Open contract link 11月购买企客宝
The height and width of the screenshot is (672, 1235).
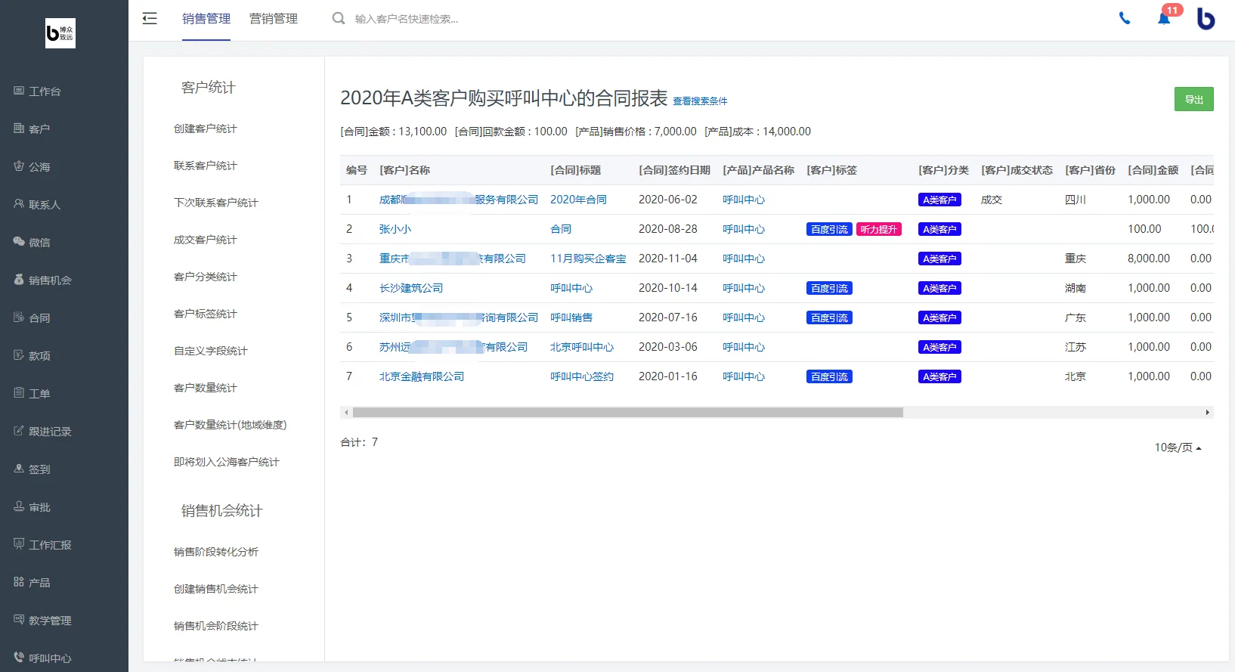coord(588,259)
